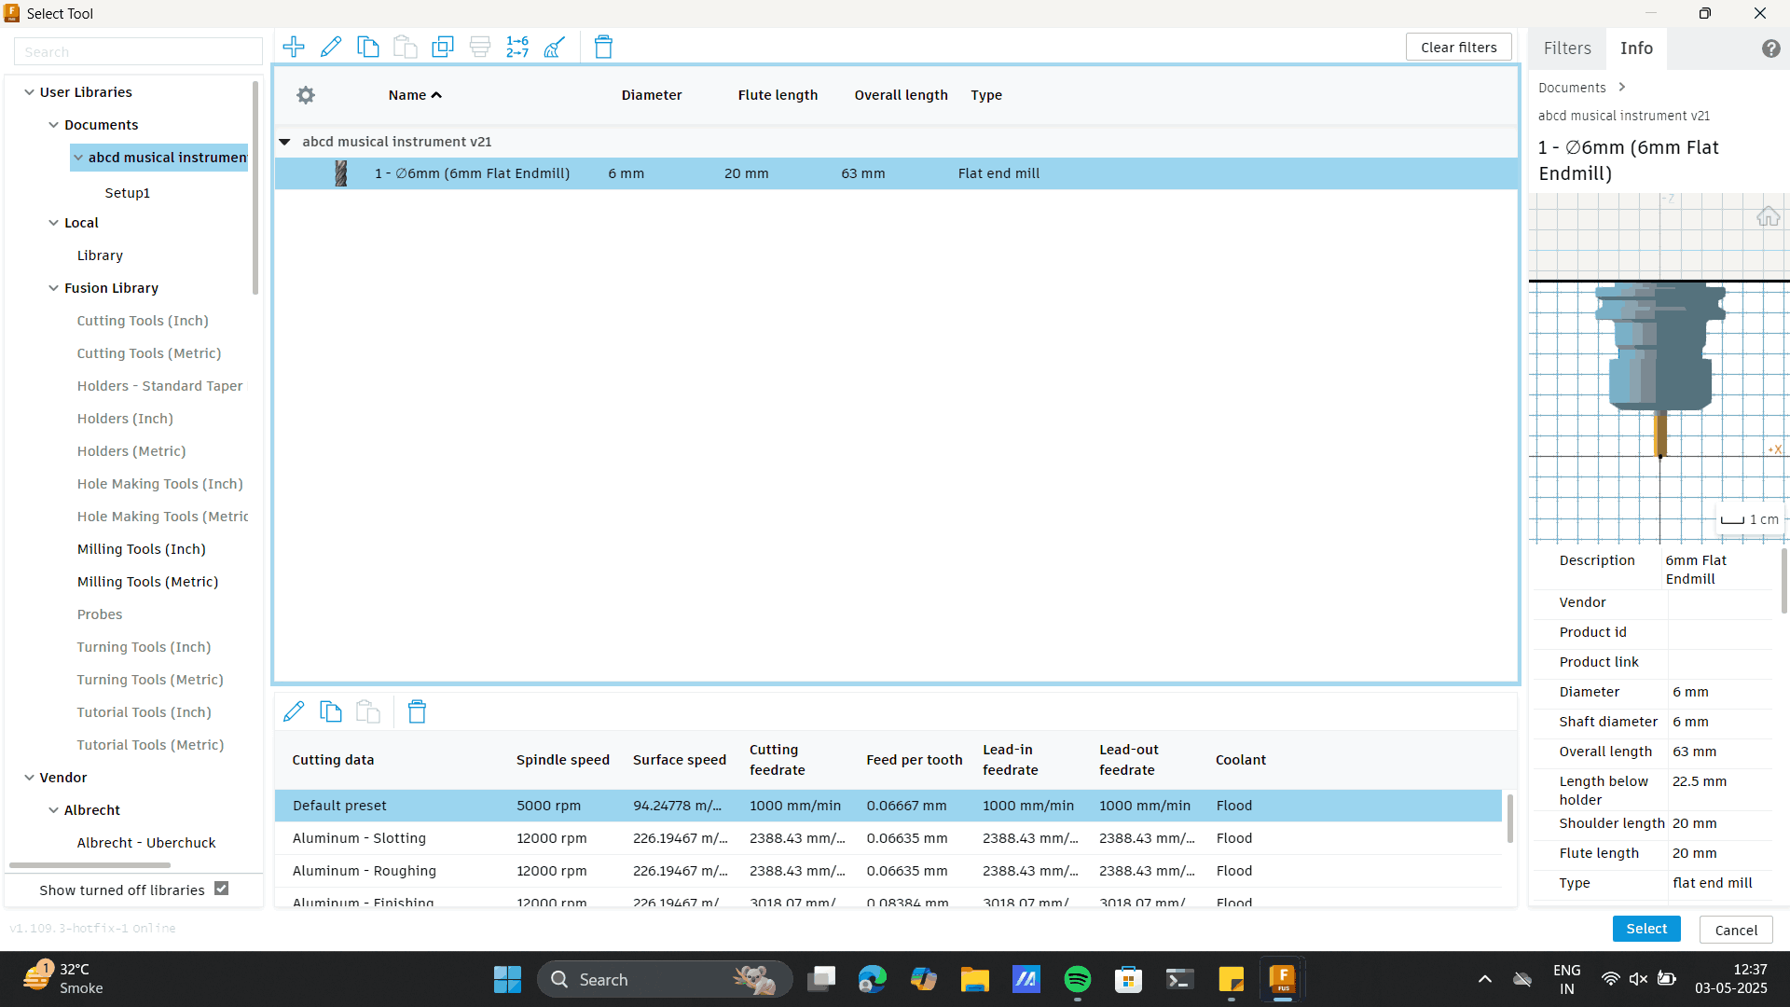1790x1007 pixels.
Task: Reset the 3D preview with home icon
Action: click(1768, 216)
